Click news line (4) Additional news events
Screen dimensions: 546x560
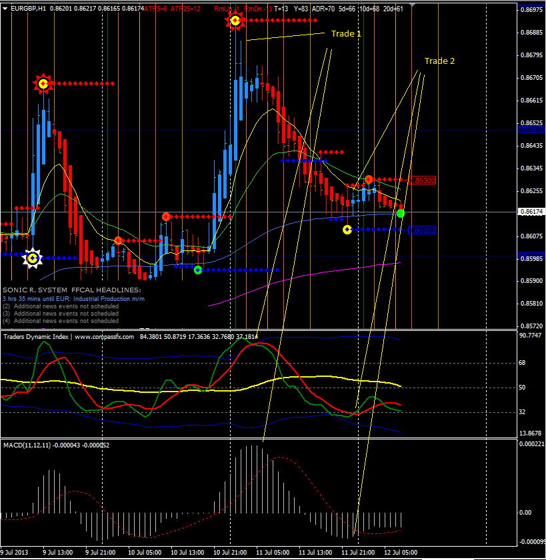point(61,321)
